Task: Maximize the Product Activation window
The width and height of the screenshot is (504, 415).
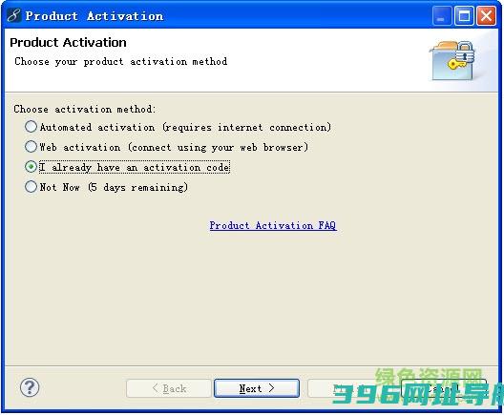Action: pos(464,15)
